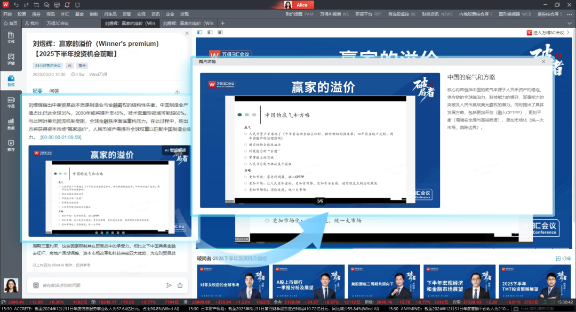This screenshot has width=576, height=312.
Task: Select the full-width video layout icon
Action: [220, 33]
